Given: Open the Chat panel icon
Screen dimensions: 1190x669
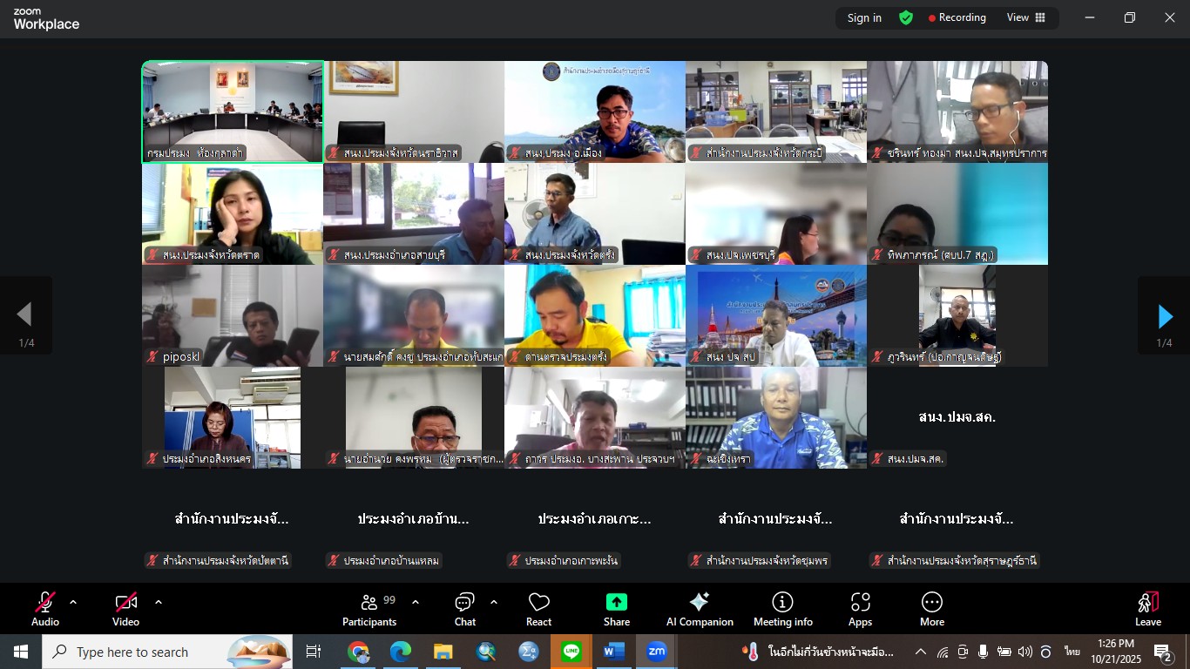Looking at the screenshot, I should coord(464,603).
